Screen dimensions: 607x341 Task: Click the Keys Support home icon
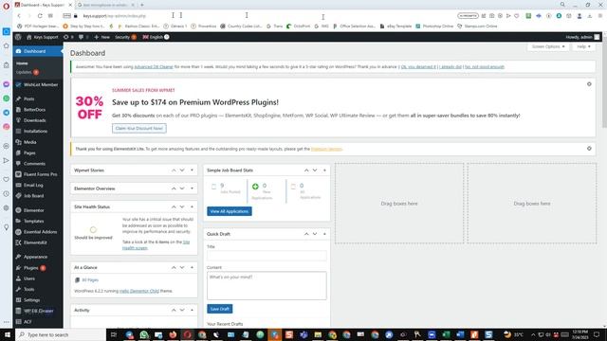(x=29, y=37)
